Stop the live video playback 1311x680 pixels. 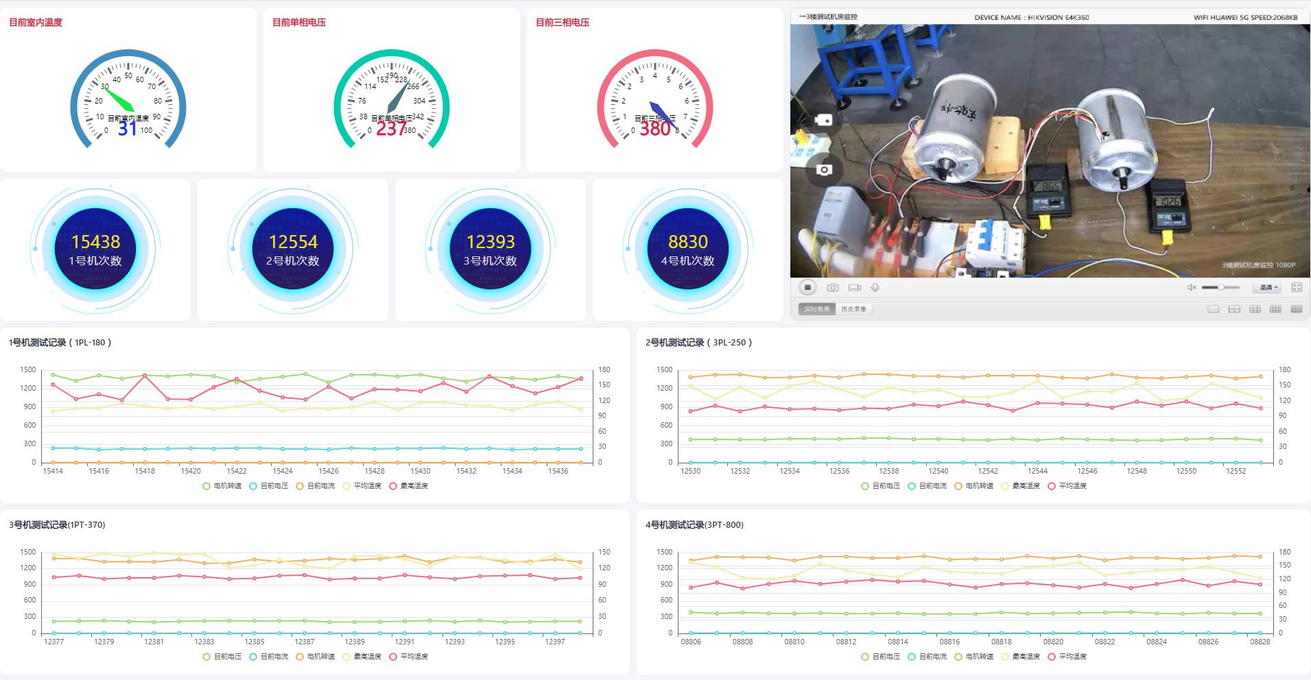tap(807, 288)
